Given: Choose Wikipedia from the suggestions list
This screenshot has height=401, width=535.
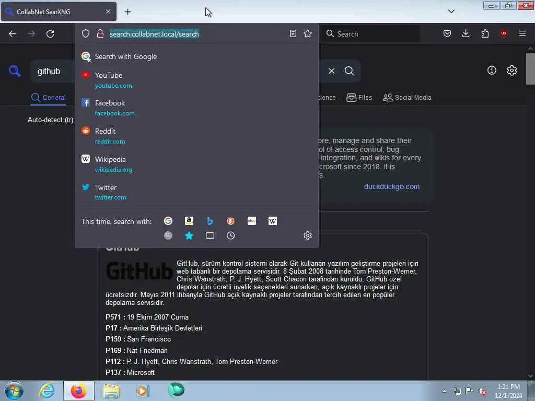Looking at the screenshot, I should (x=196, y=164).
